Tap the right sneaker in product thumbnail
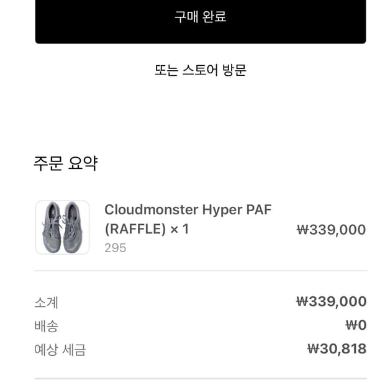 point(72,227)
